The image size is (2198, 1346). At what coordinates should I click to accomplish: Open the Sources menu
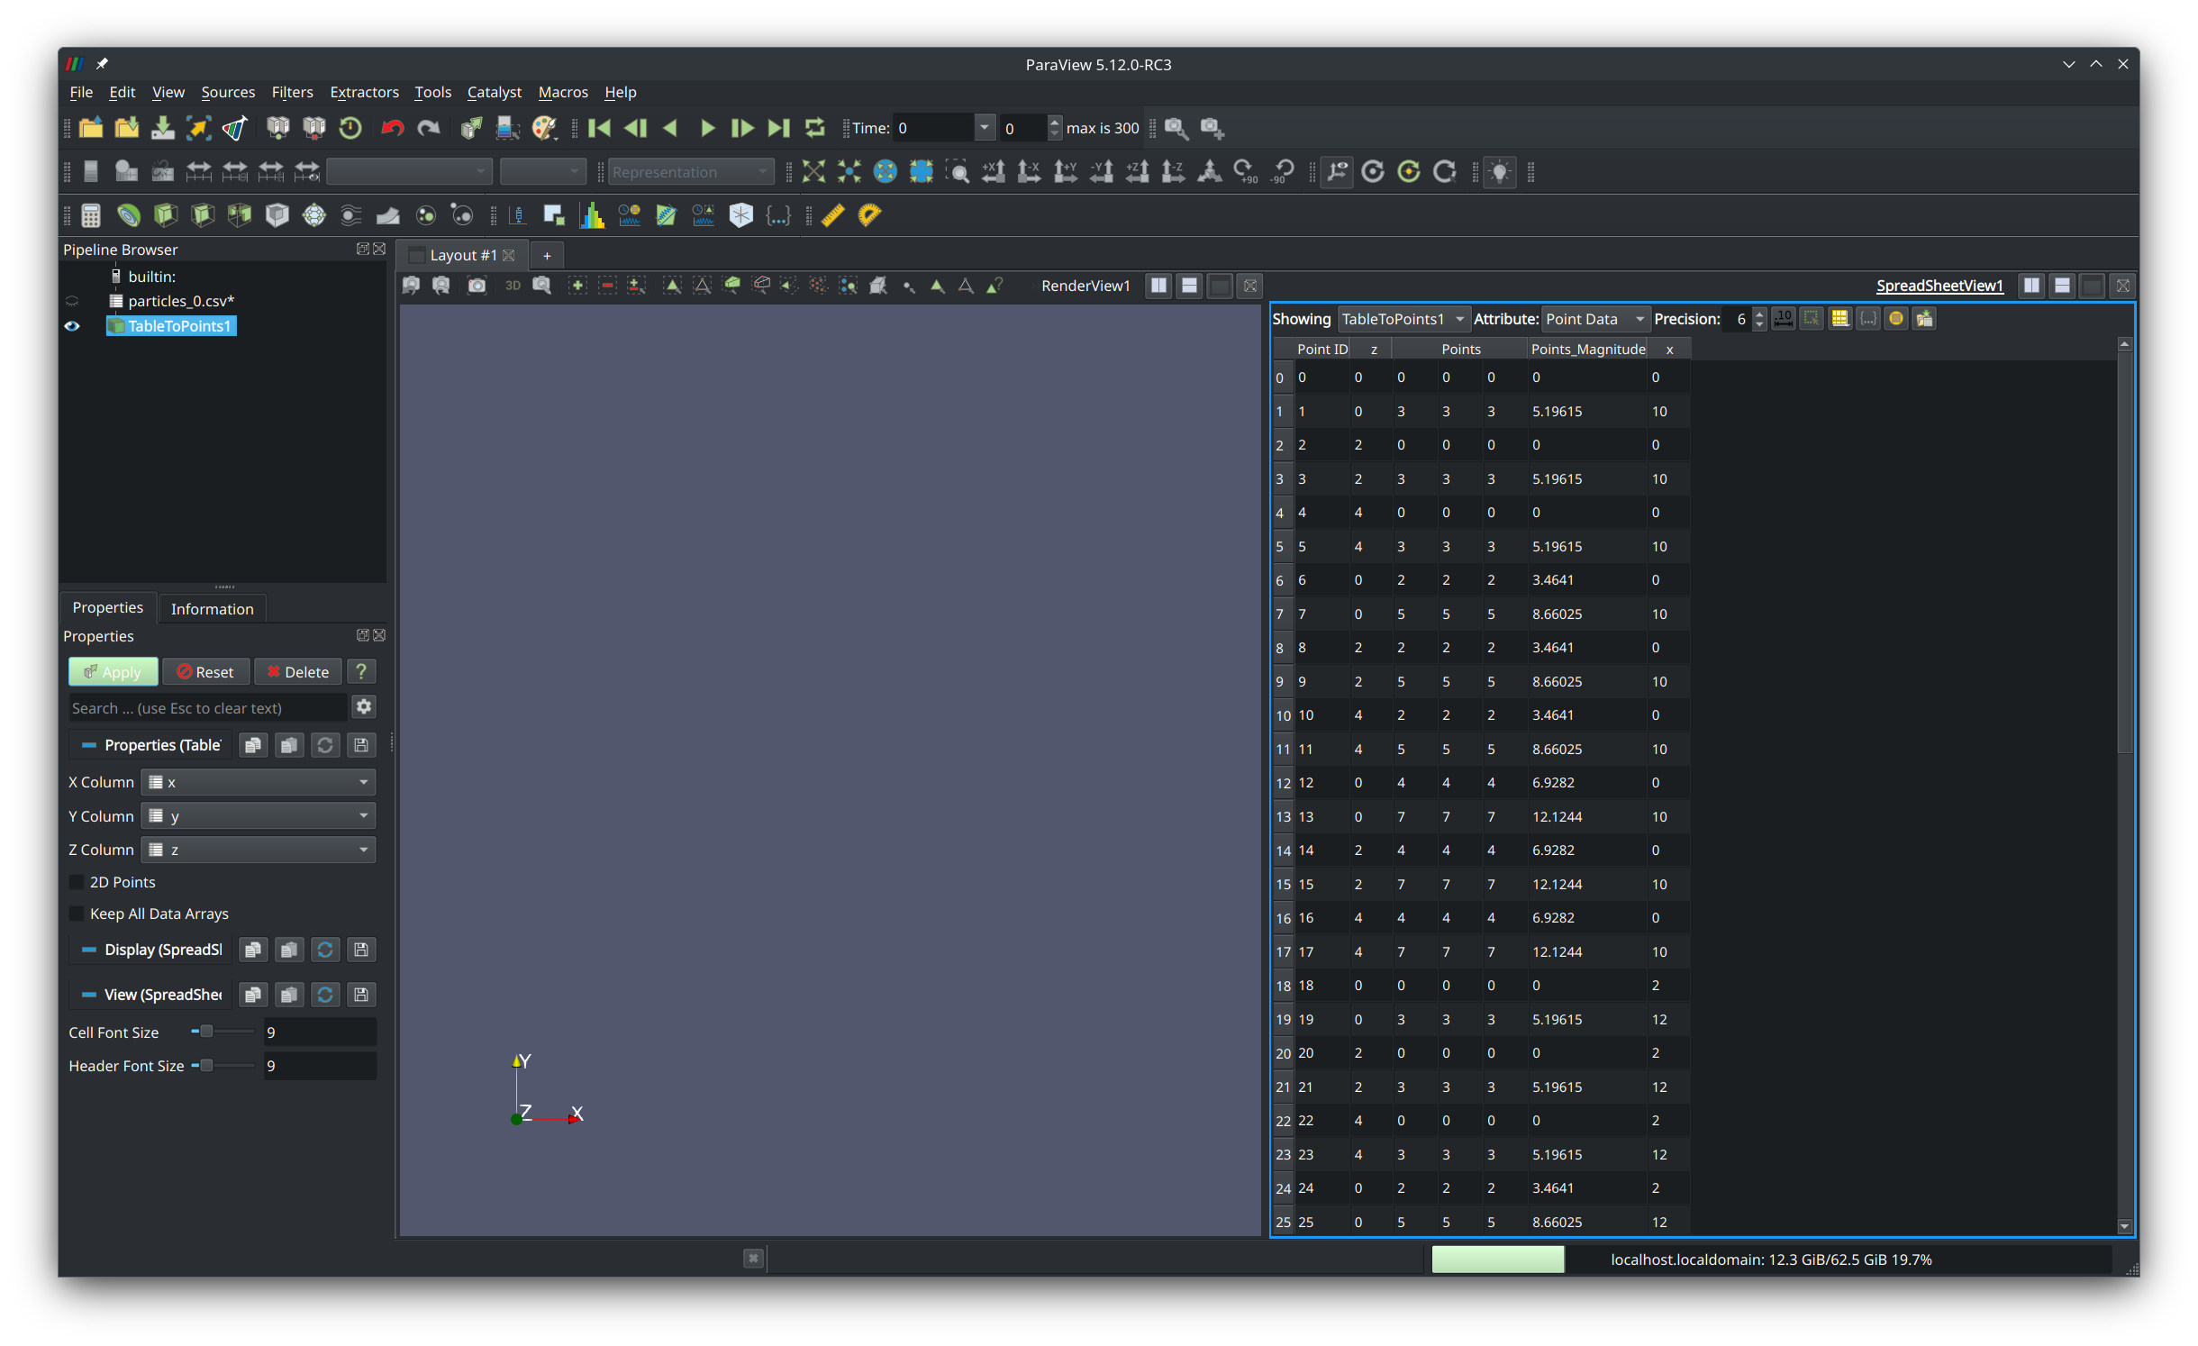coord(228,92)
